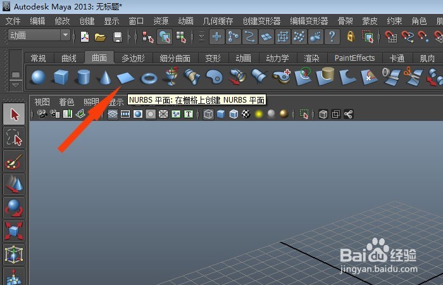Image resolution: width=443 pixels, height=285 pixels.
Task: Switch to the 动力学 shelf tab
Action: coord(277,58)
